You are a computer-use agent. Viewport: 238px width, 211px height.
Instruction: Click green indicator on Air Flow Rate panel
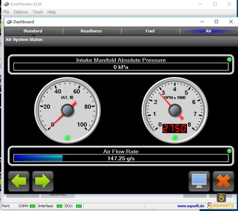(x=229, y=151)
